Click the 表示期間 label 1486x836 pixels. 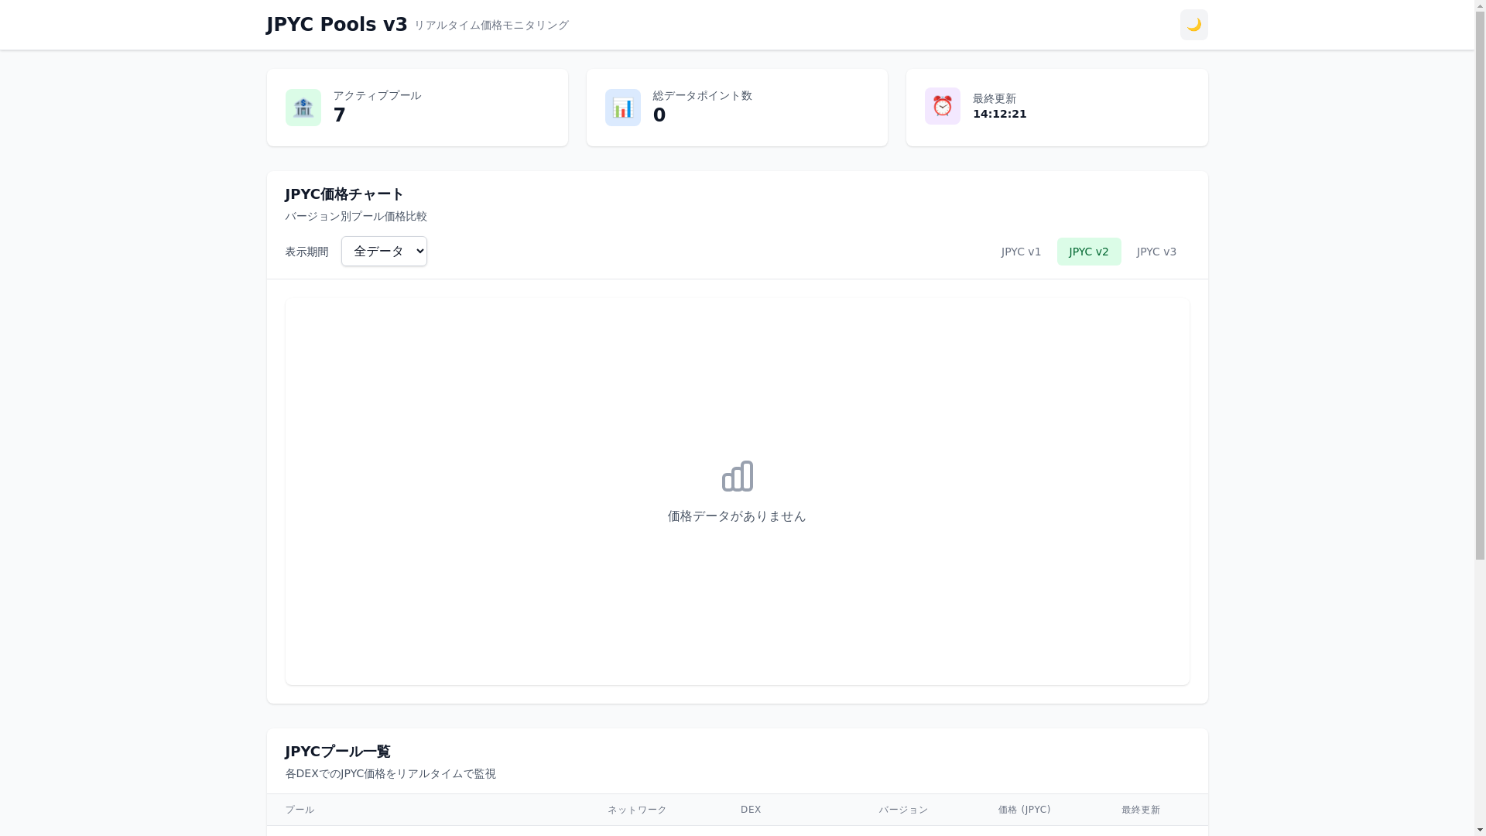[306, 252]
